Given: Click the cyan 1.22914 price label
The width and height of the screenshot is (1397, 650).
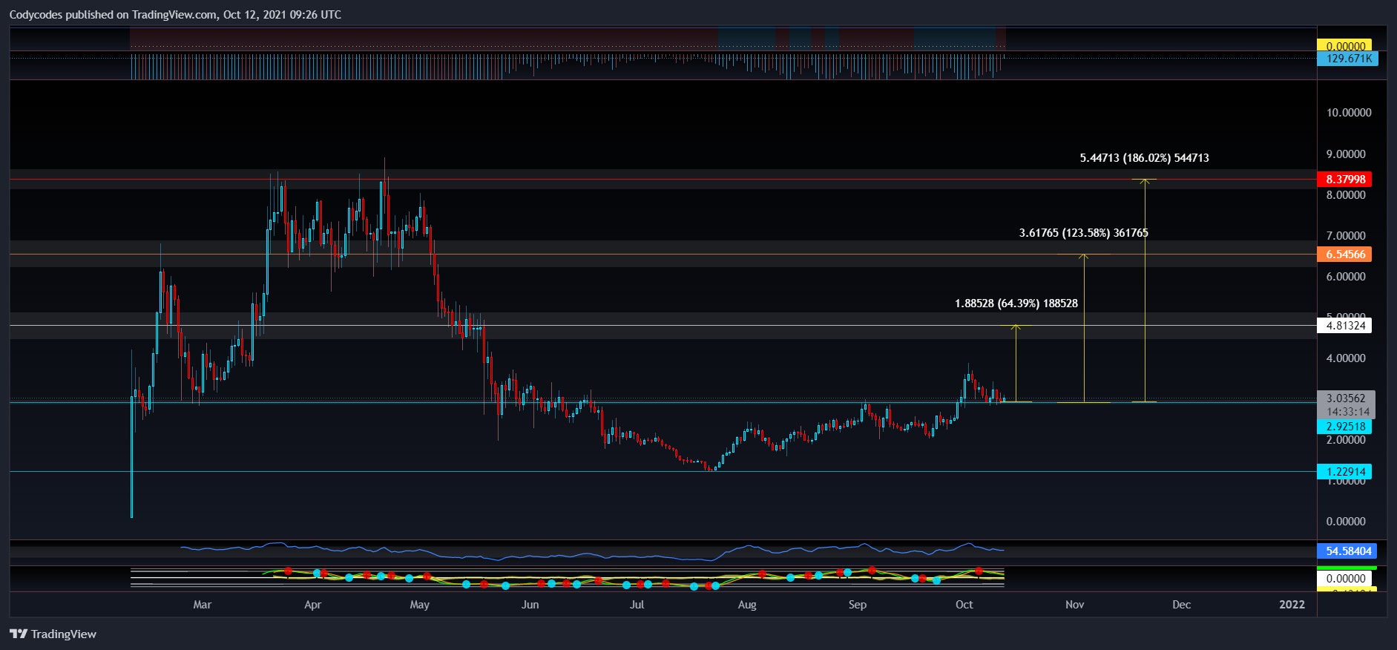Looking at the screenshot, I should pyautogui.click(x=1344, y=472).
